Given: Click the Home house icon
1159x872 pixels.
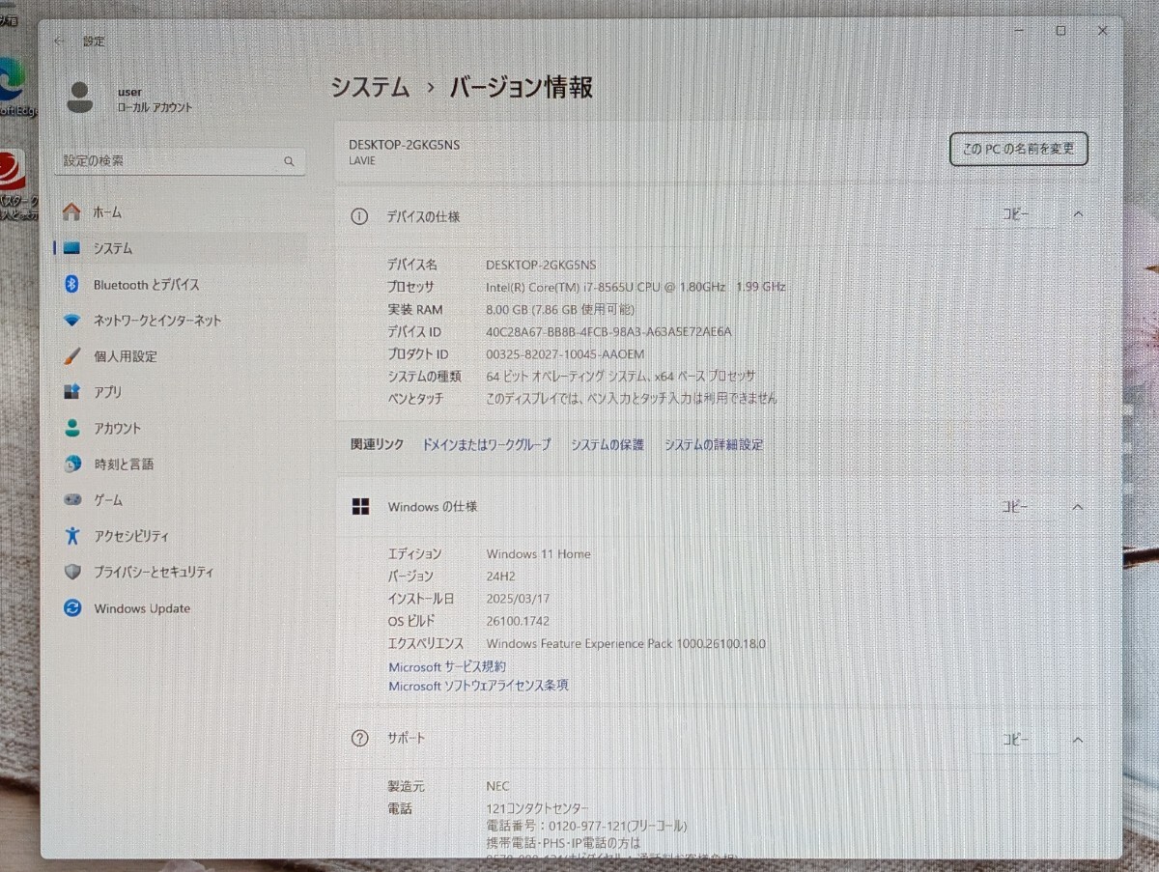Looking at the screenshot, I should tap(71, 212).
